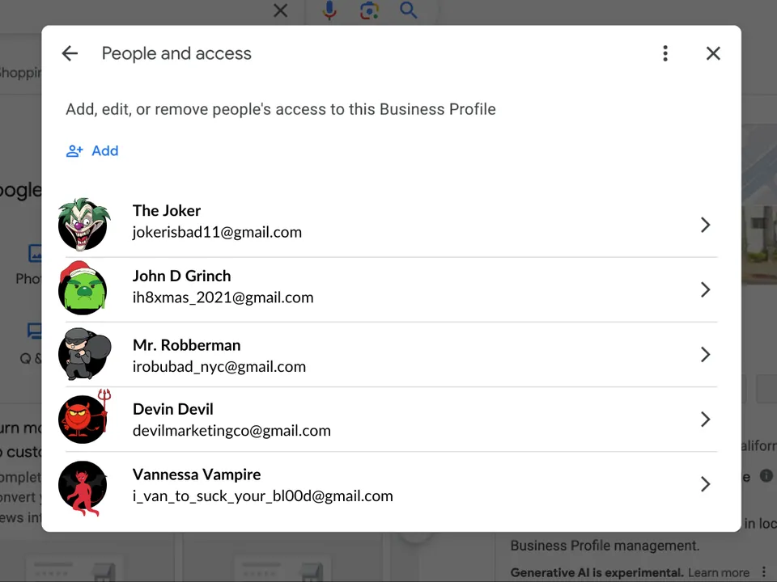Click the magnifier search icon in search bar
Screen dimensions: 777x582
pos(408,10)
